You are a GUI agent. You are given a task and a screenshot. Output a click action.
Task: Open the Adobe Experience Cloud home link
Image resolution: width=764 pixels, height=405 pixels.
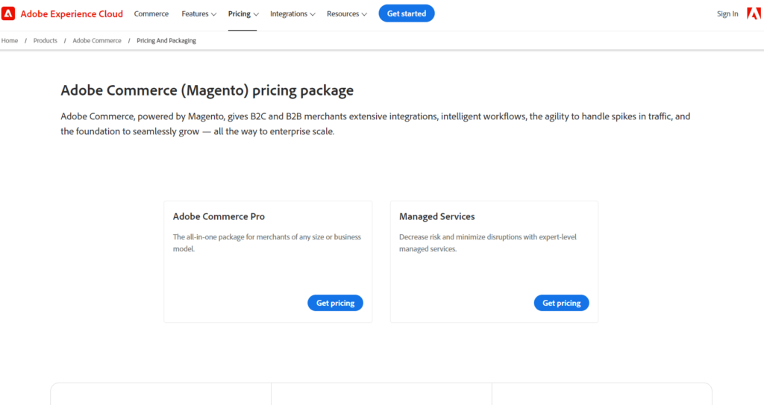pos(72,13)
